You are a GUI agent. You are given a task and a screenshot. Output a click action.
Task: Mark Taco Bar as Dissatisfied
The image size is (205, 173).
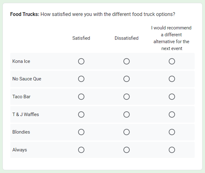click(127, 97)
